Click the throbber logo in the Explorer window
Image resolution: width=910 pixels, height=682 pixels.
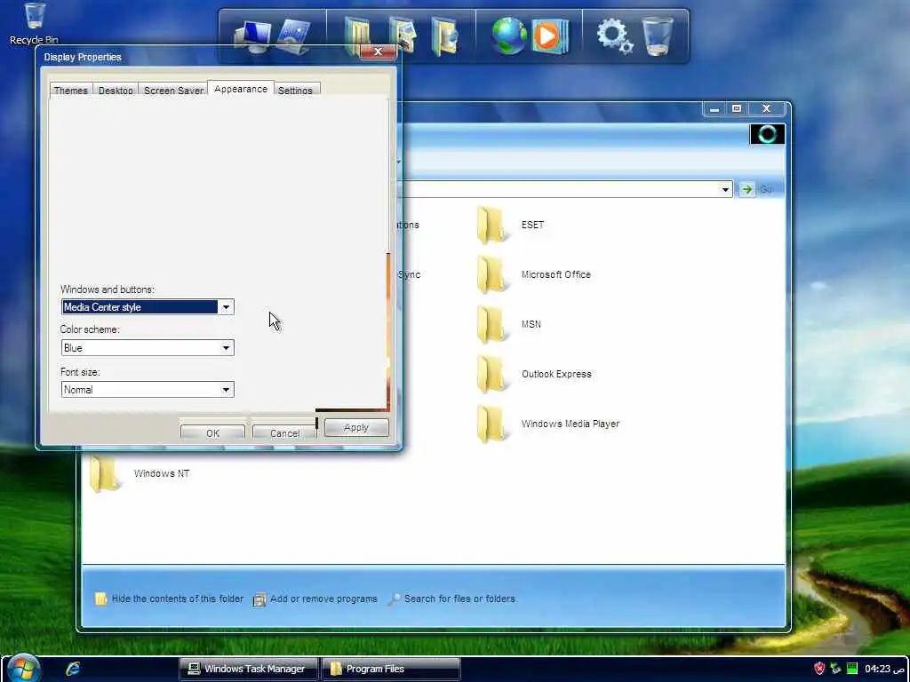coord(767,134)
